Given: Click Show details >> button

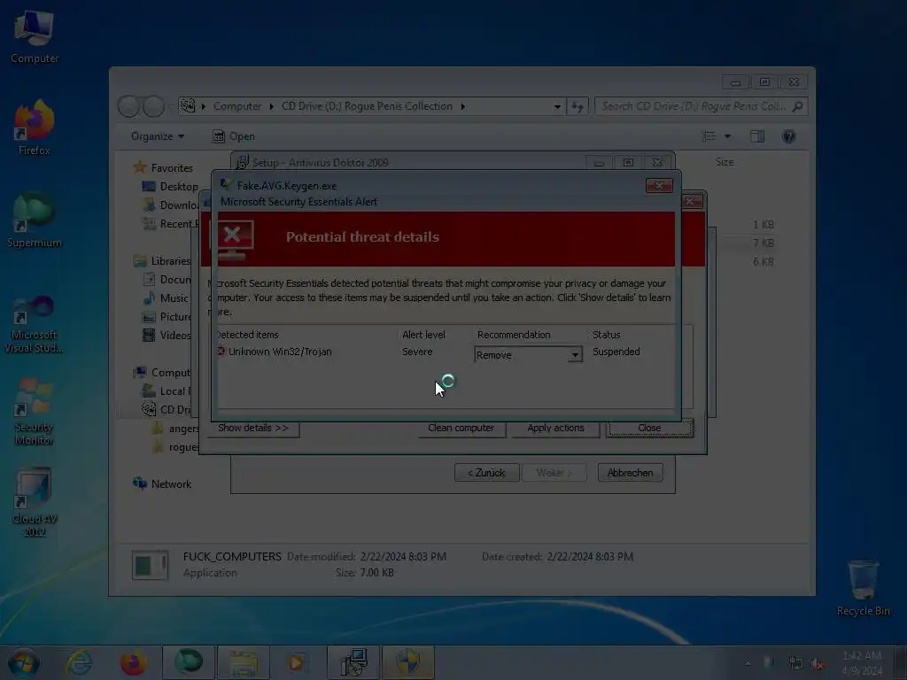Looking at the screenshot, I should point(252,428).
